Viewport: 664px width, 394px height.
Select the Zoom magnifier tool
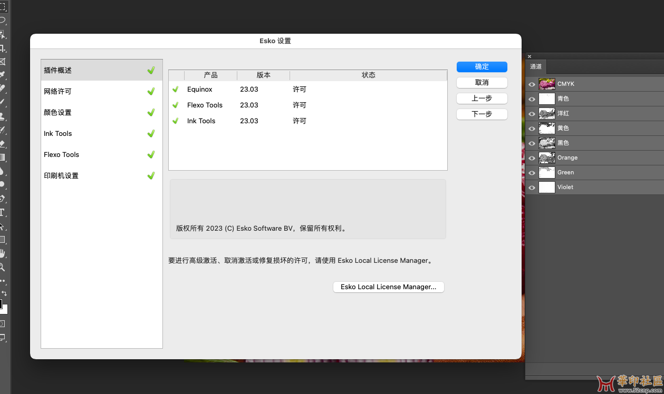coord(2,267)
